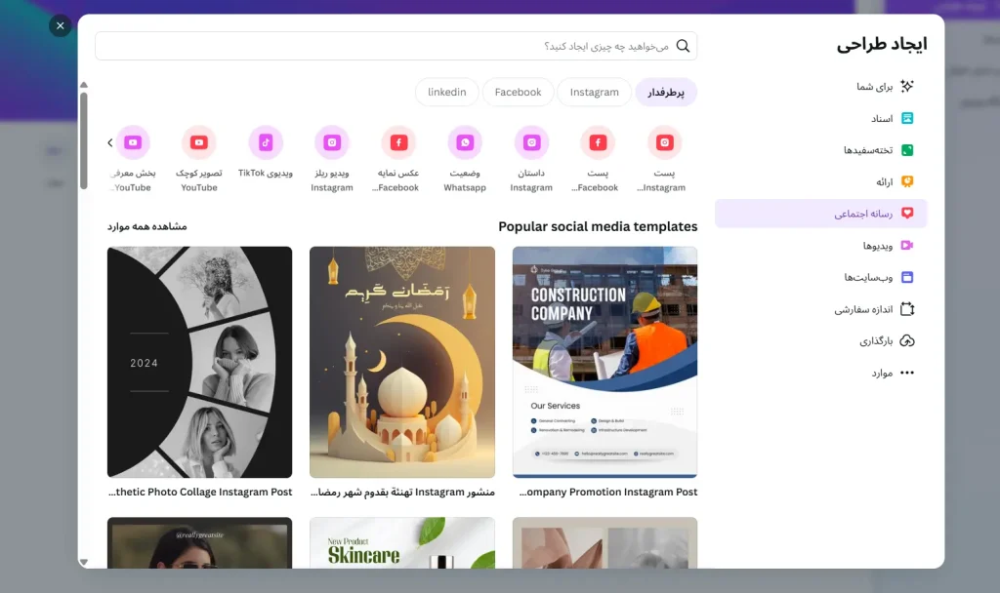Open the Facebook post icon (پست Facebook)
Screen dimensions: 1000x593
[x=598, y=142]
